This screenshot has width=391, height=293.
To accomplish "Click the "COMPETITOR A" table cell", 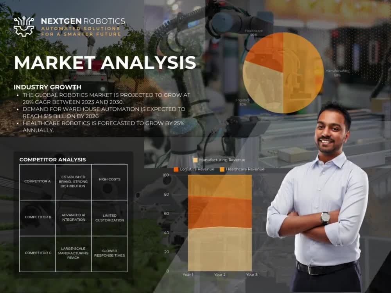I will pos(38,181).
